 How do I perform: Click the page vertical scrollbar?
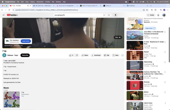coord(169,45)
